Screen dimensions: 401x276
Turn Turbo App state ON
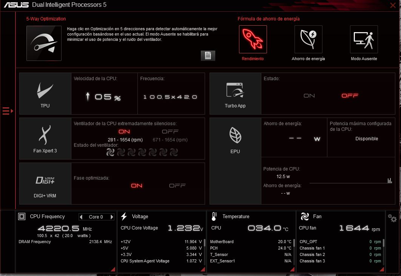[x=309, y=96]
